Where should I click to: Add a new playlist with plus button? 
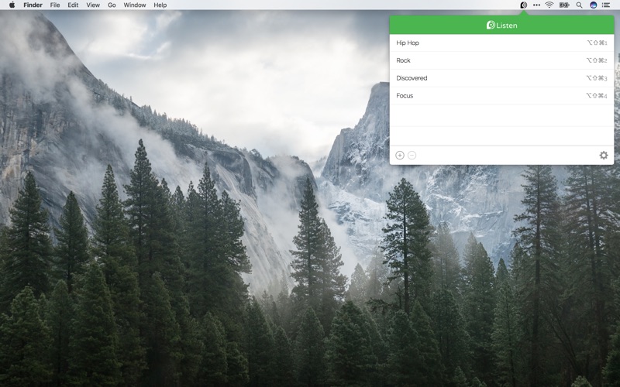[400, 156]
